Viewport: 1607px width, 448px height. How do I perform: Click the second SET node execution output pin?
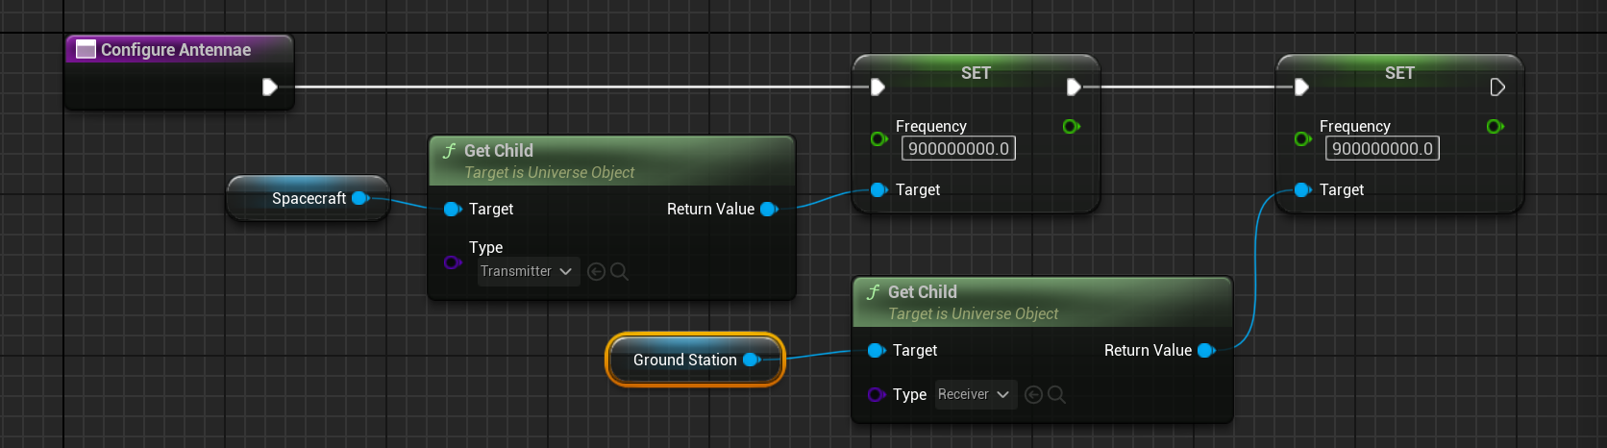(1496, 87)
